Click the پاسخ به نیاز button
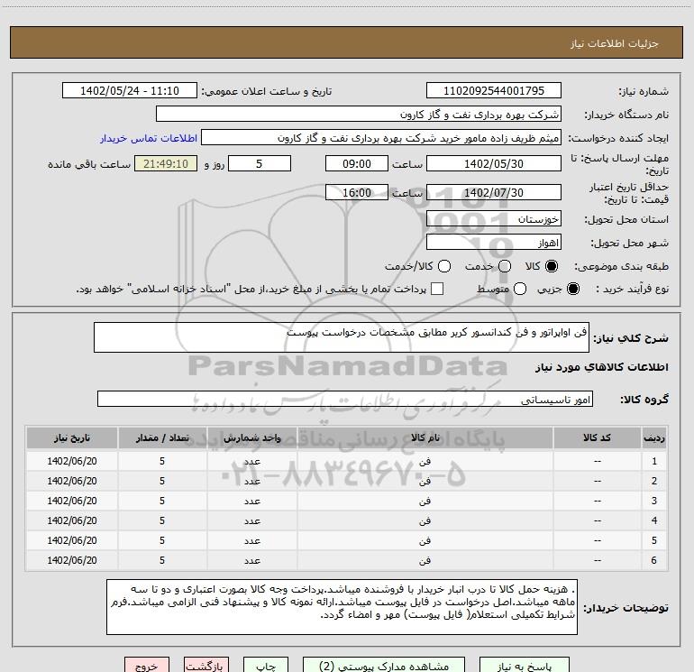 point(524,665)
